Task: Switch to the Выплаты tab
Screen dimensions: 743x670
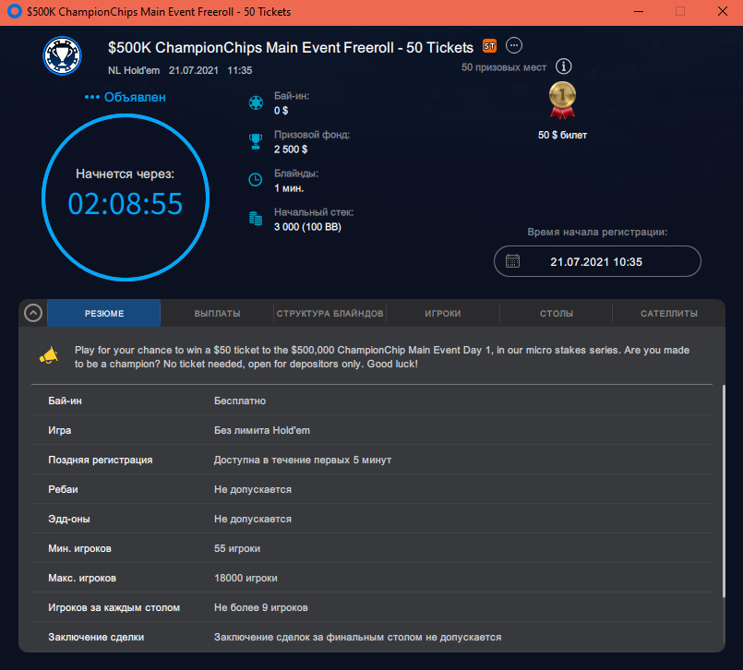Action: (217, 313)
